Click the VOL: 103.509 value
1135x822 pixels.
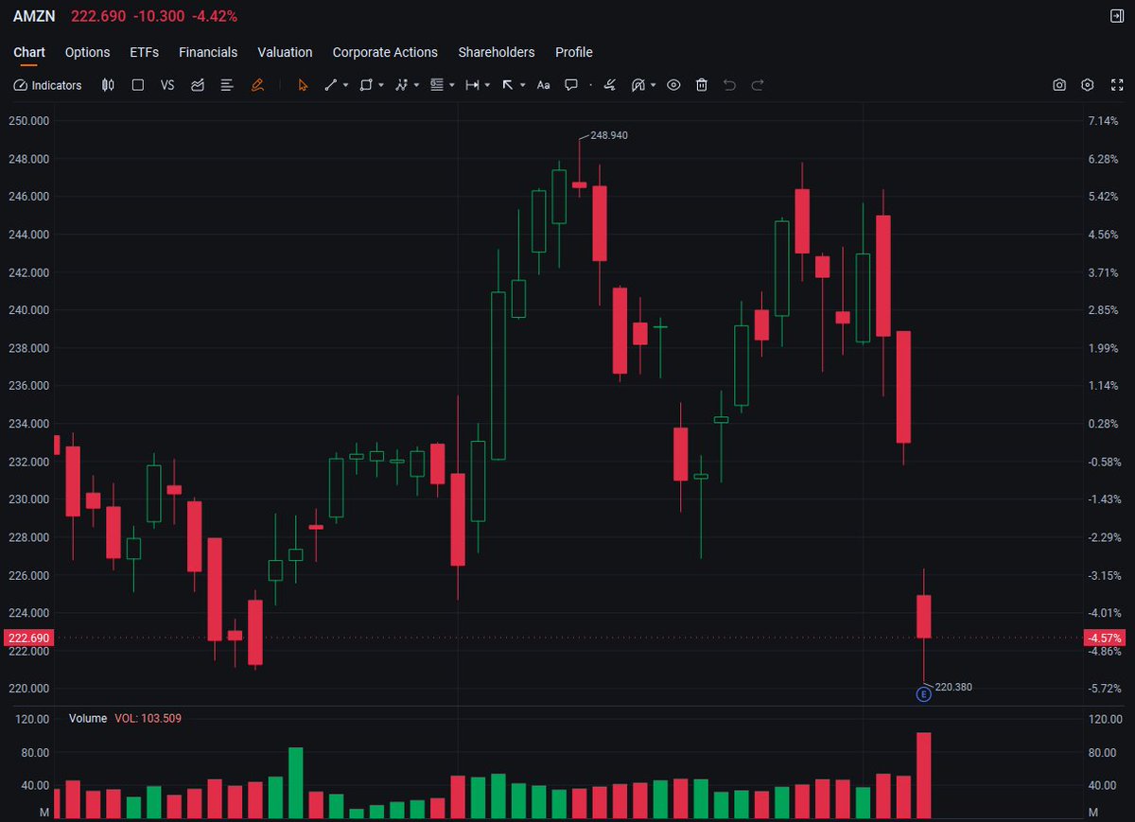[x=148, y=719]
